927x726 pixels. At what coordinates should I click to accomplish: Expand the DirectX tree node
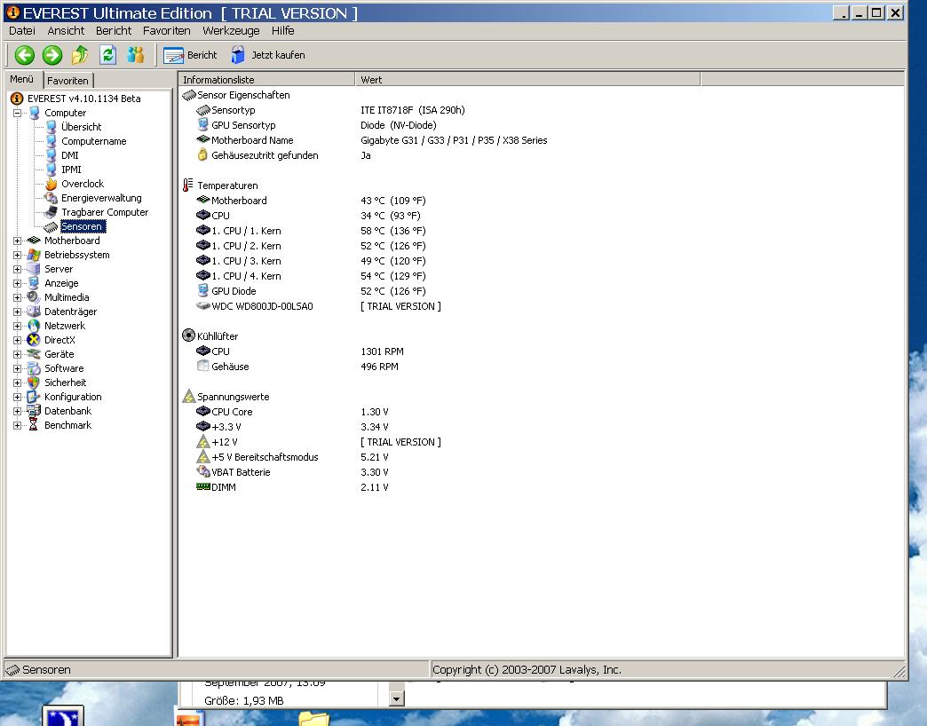(x=17, y=340)
